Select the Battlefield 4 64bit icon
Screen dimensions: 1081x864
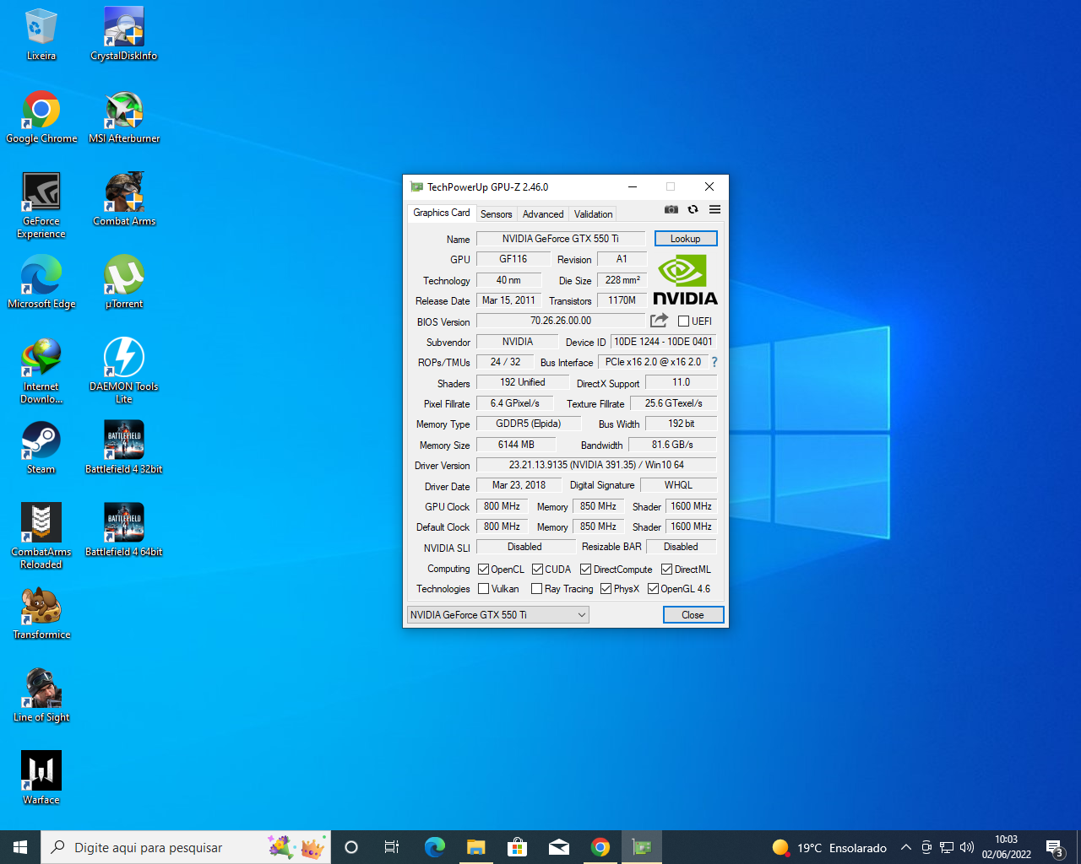pos(124,530)
